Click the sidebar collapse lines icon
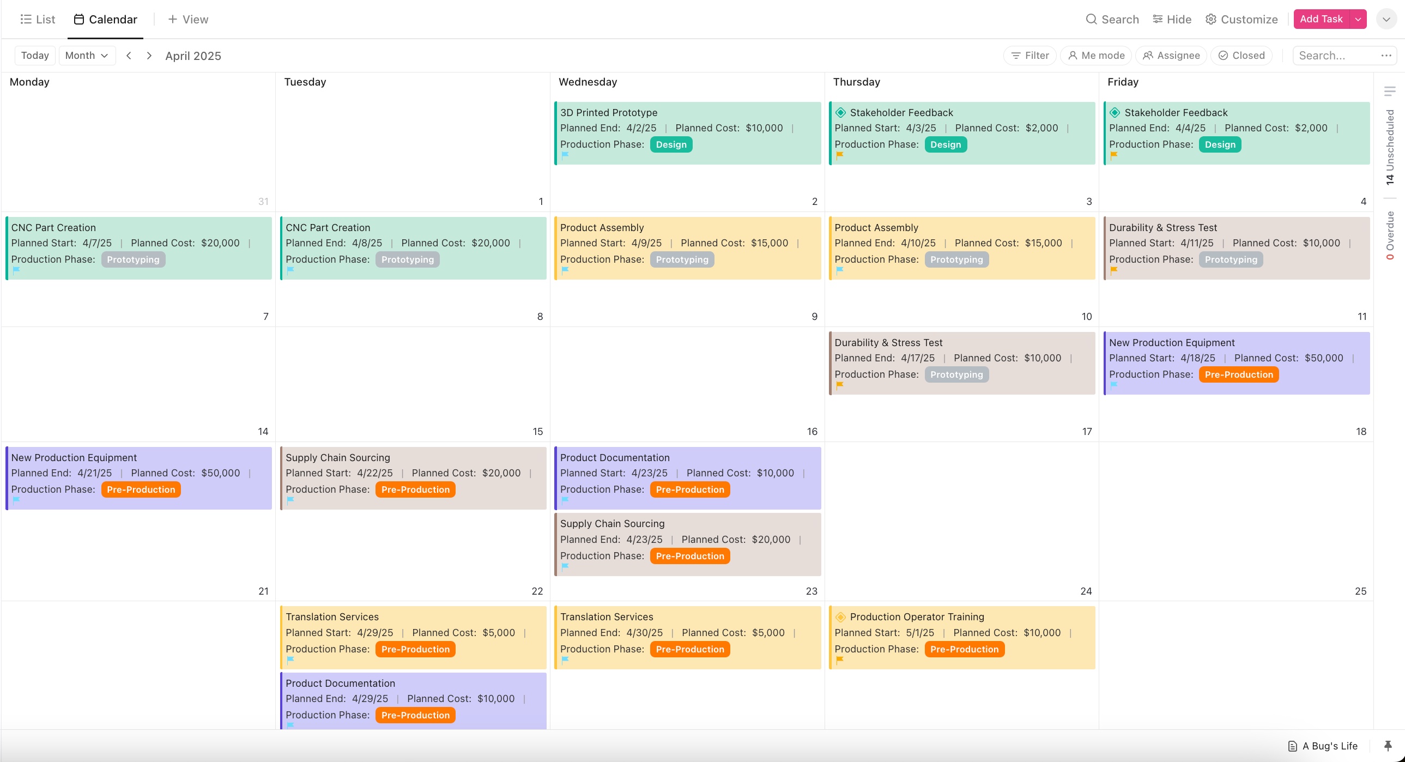Screen dimensions: 1405x762 [1389, 91]
